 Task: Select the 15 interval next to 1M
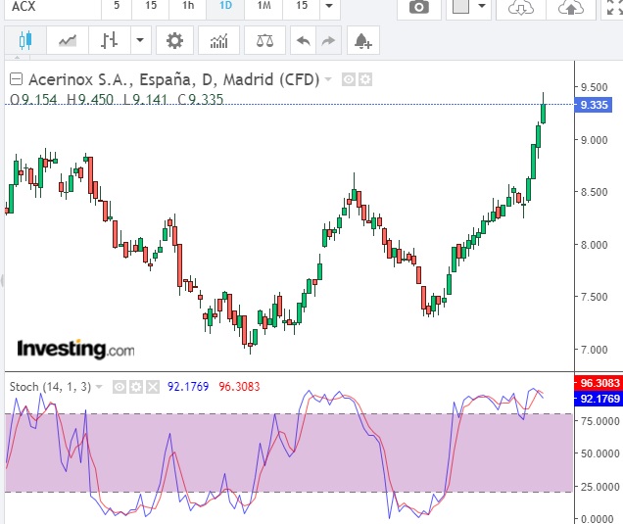(302, 6)
